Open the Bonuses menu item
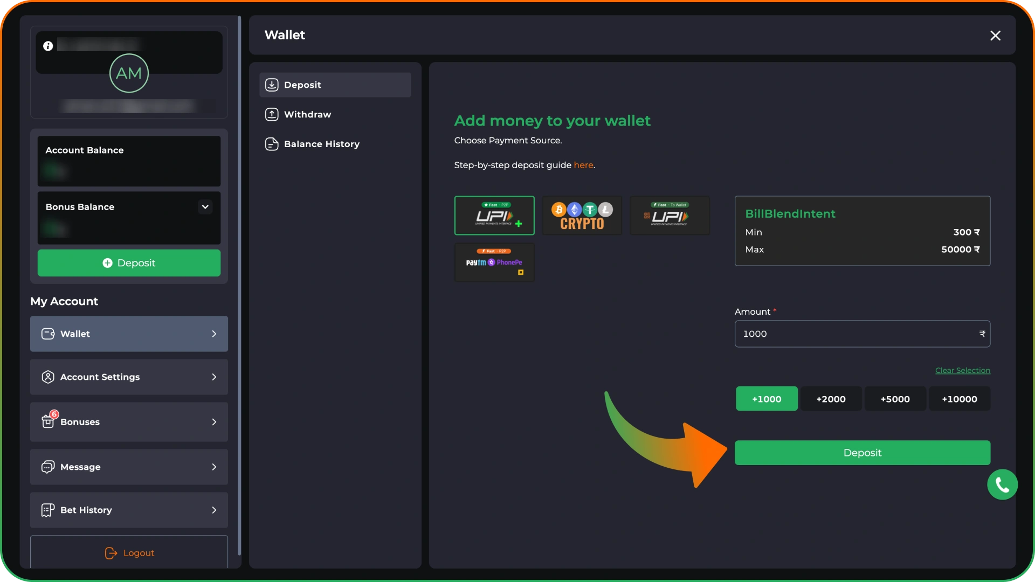Screen dimensions: 1035x582 [129, 422]
